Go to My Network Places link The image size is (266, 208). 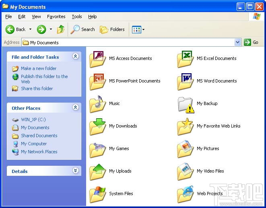(39, 152)
